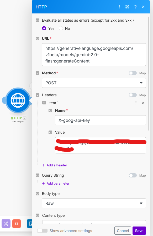Screen dimensions: 153x236
Task: Collapse the header Name field chevron
Action: click(x=50, y=111)
